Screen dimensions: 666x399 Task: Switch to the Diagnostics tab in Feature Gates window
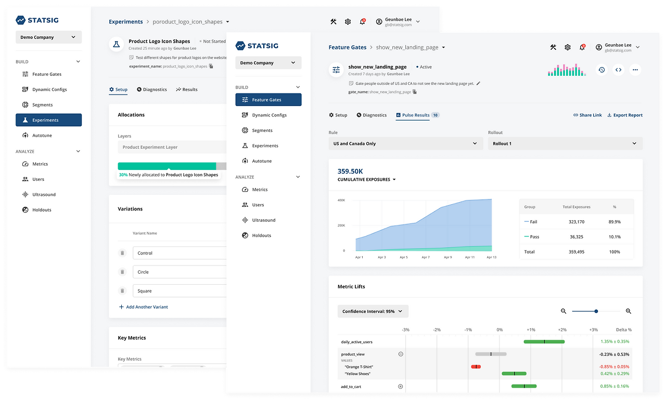[372, 115]
